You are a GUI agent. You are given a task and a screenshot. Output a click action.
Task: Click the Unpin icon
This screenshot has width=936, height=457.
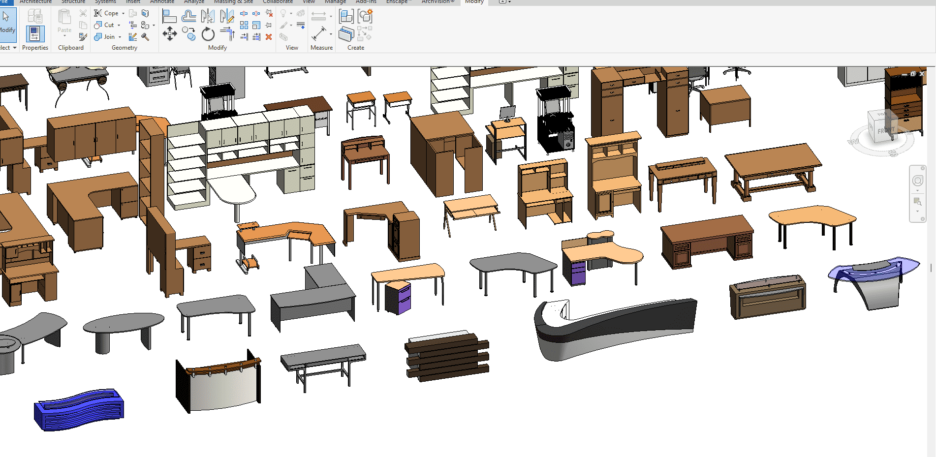269,13
